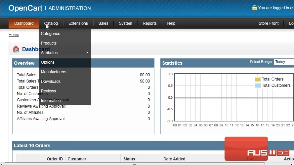Click the Affiliates Awaiting Approval label
Viewport: 294px width, 165px height.
coord(41,119)
